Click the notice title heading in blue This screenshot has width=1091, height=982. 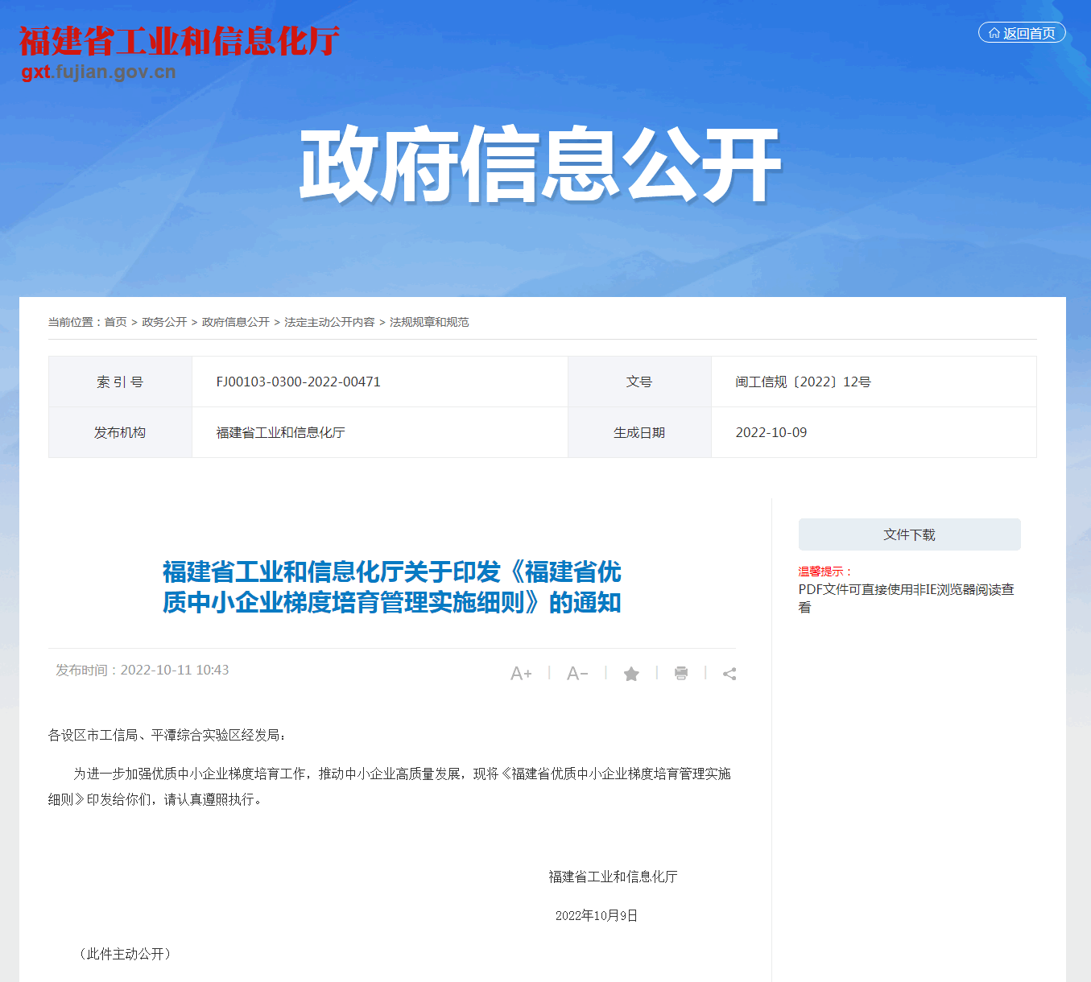pyautogui.click(x=391, y=587)
